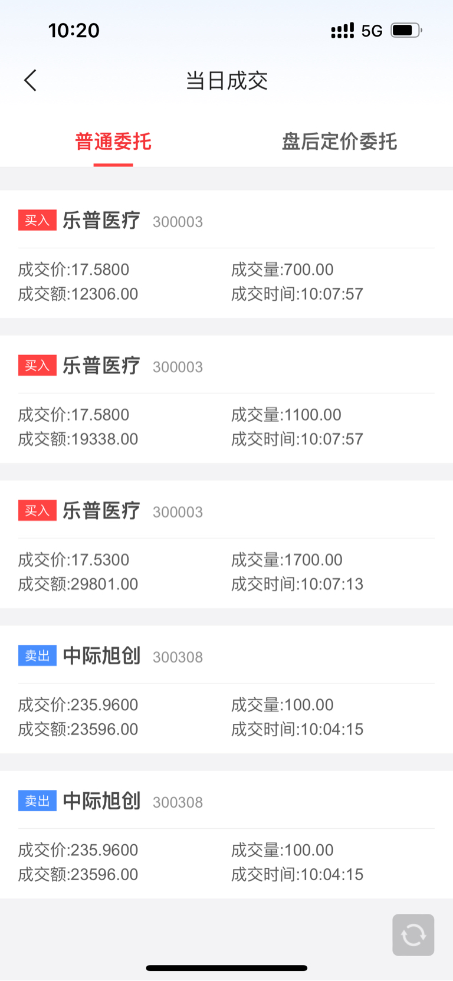Tap 成交时间:10:07:13 on third trade

pyautogui.click(x=297, y=584)
